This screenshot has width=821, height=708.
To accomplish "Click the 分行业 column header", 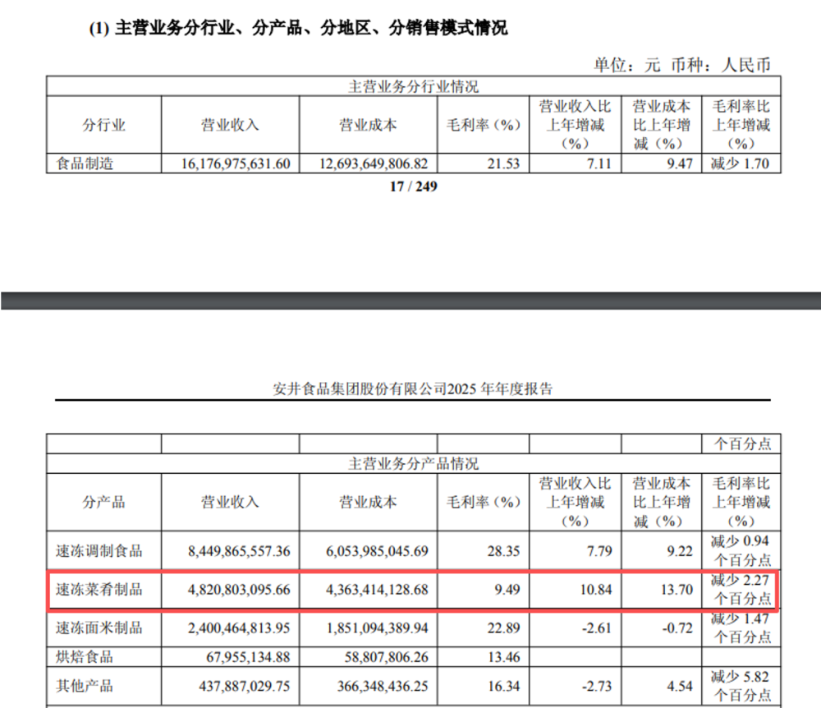I will (103, 125).
